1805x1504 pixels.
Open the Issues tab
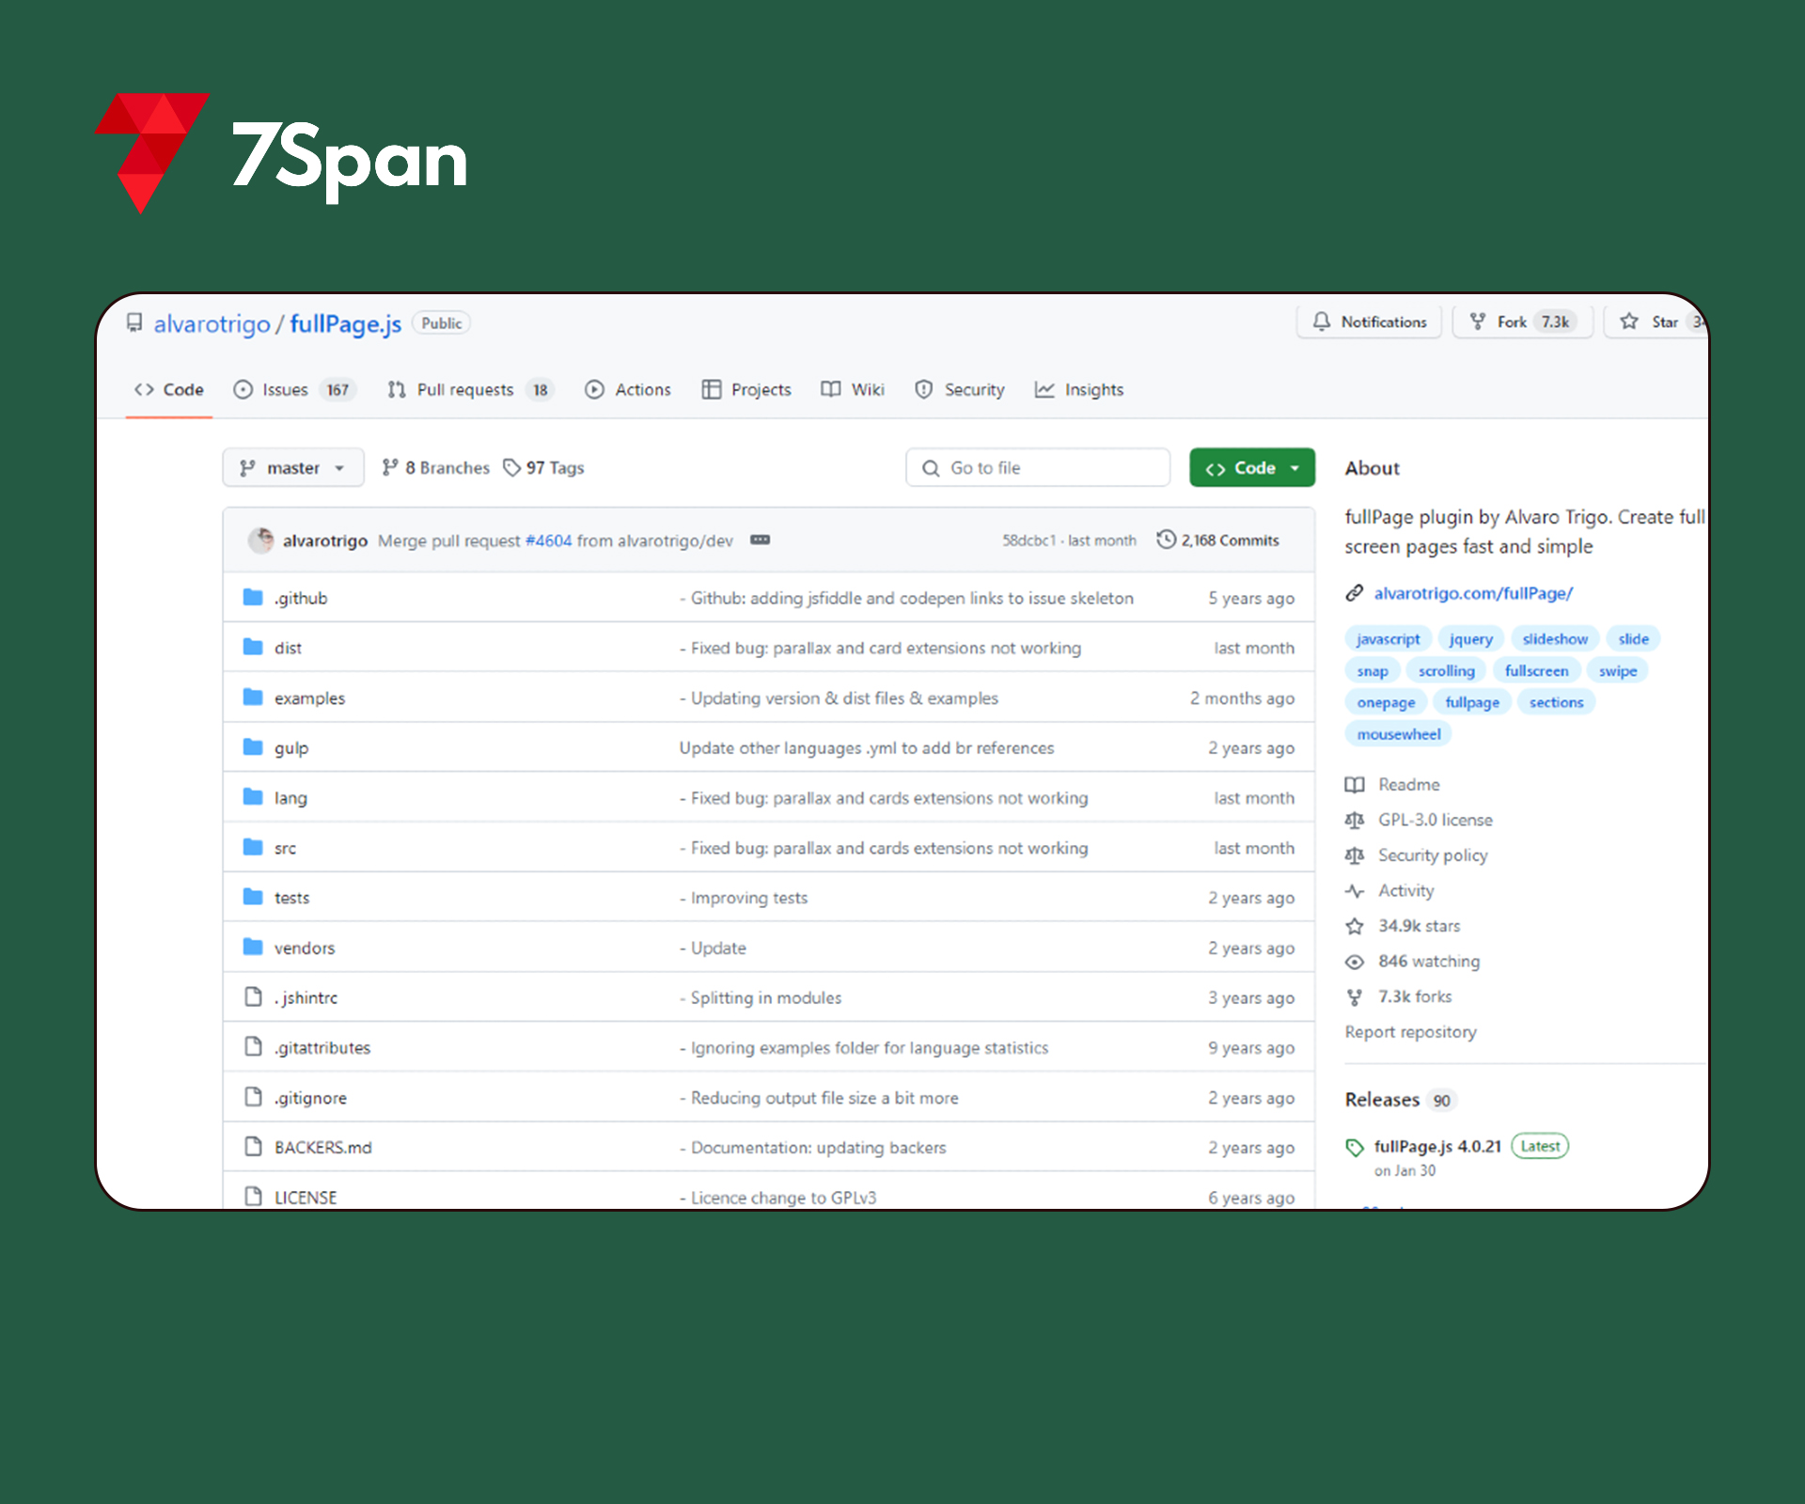[294, 389]
